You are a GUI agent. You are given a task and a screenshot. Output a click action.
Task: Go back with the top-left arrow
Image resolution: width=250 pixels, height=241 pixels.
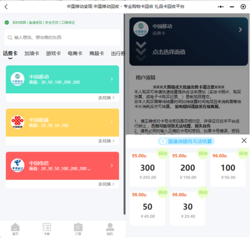coord(6,7)
